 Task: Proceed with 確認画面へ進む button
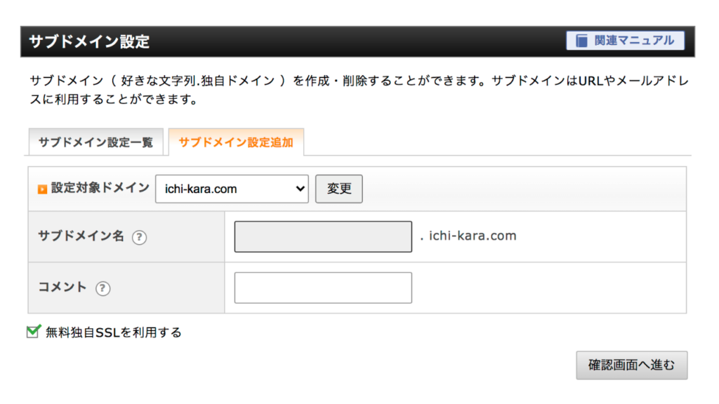pos(631,365)
